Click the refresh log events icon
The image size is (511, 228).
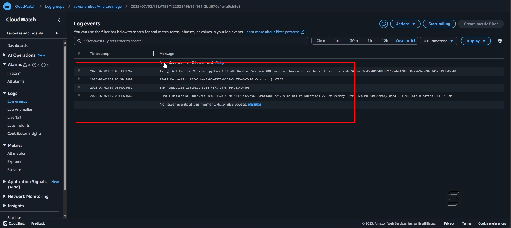tap(384, 24)
